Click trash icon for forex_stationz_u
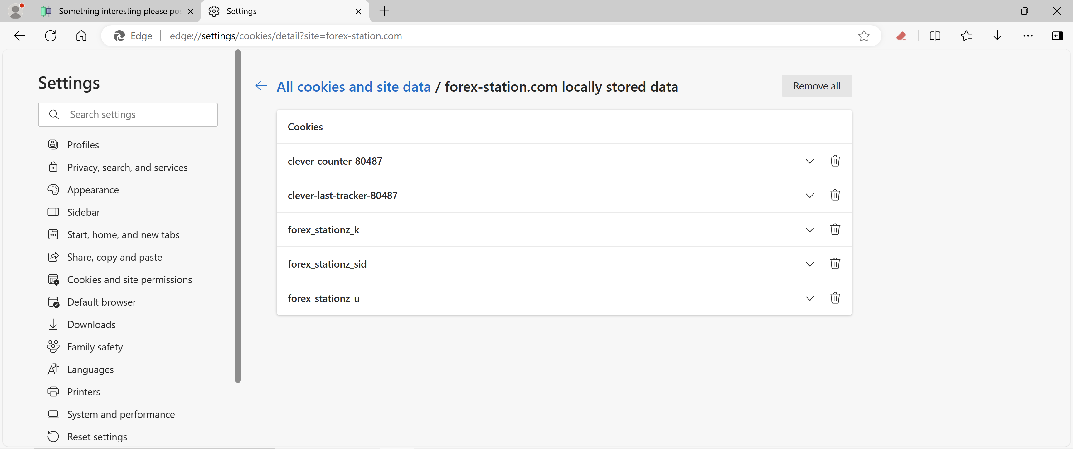Screen dimensions: 1073x449 click(835, 298)
